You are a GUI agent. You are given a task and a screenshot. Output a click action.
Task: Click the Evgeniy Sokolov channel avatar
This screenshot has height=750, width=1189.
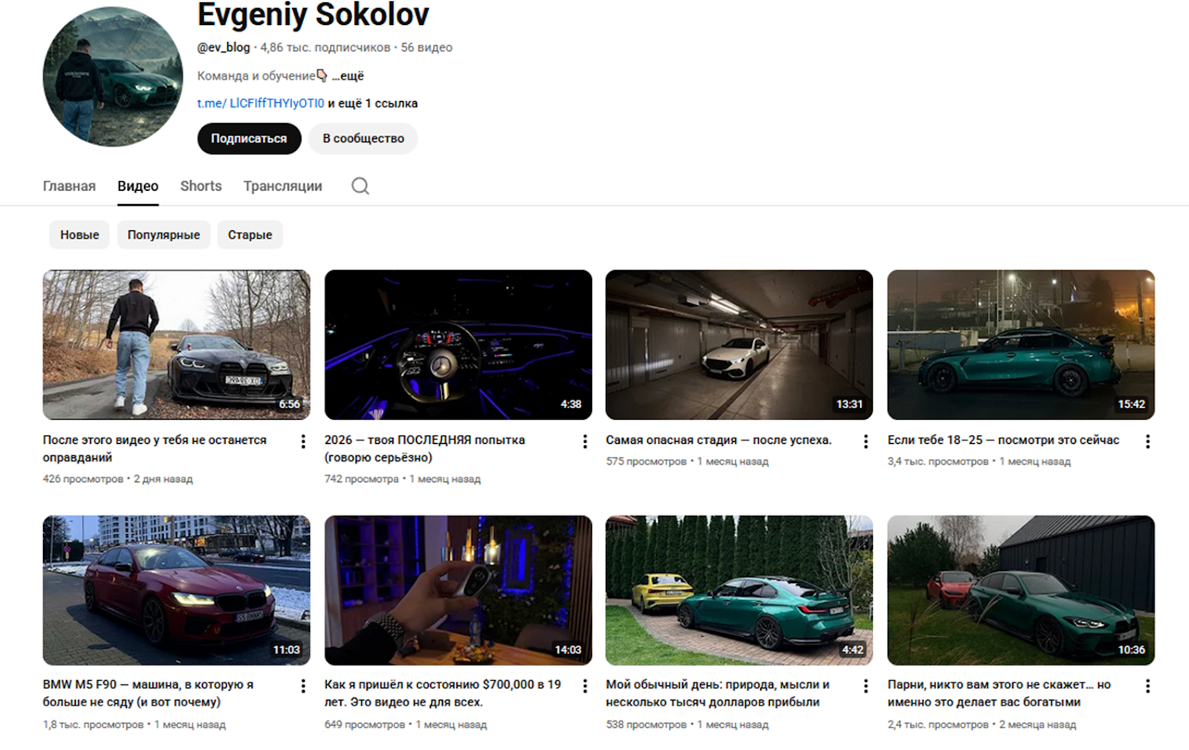113,76
